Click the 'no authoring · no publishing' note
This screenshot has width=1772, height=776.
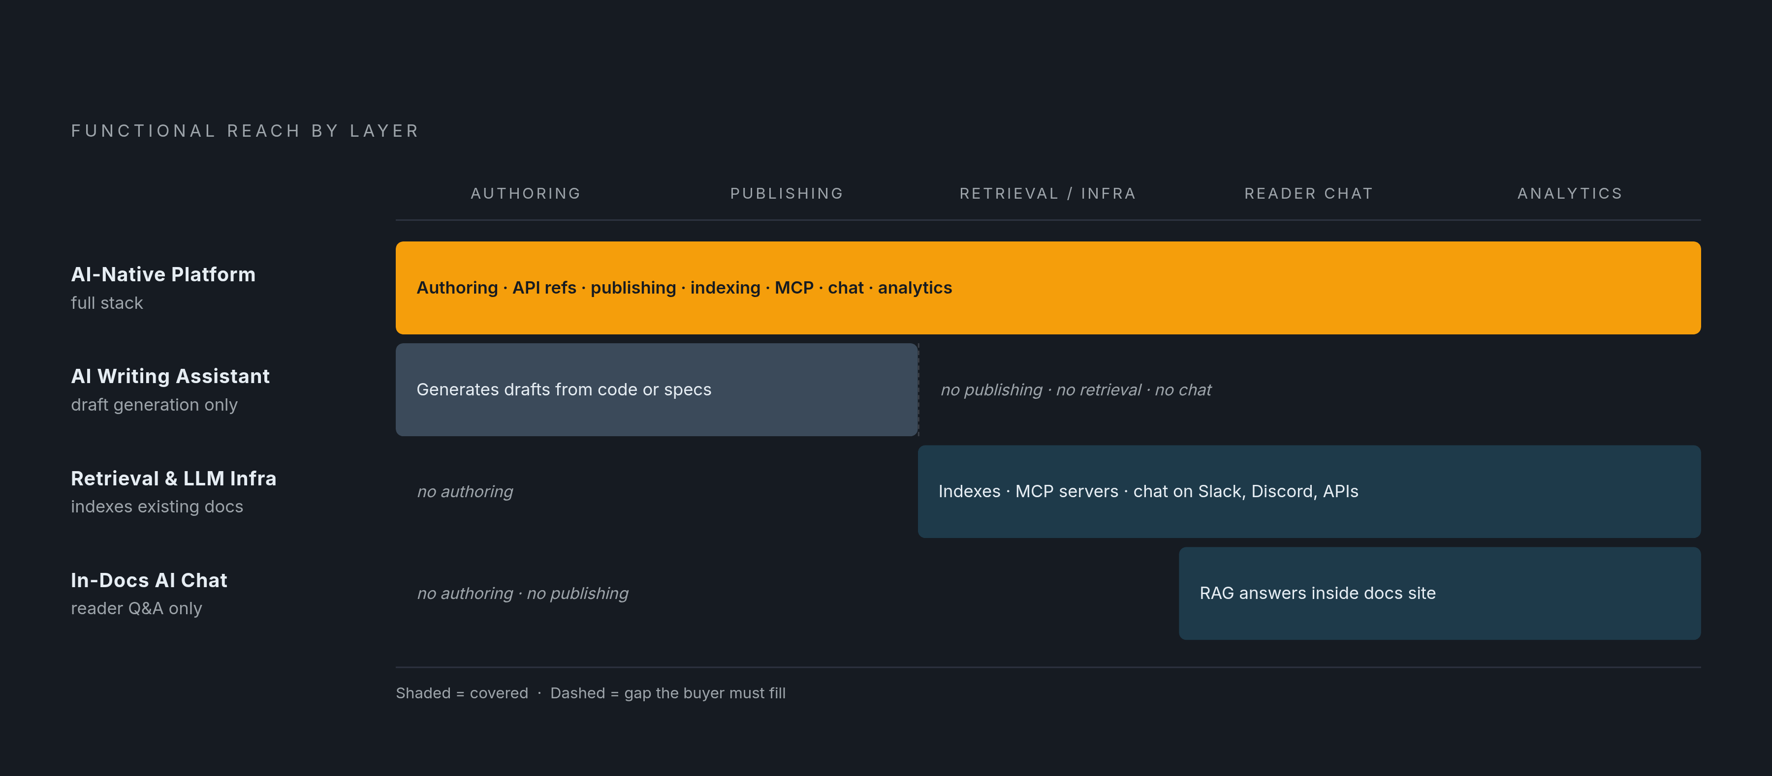(523, 593)
